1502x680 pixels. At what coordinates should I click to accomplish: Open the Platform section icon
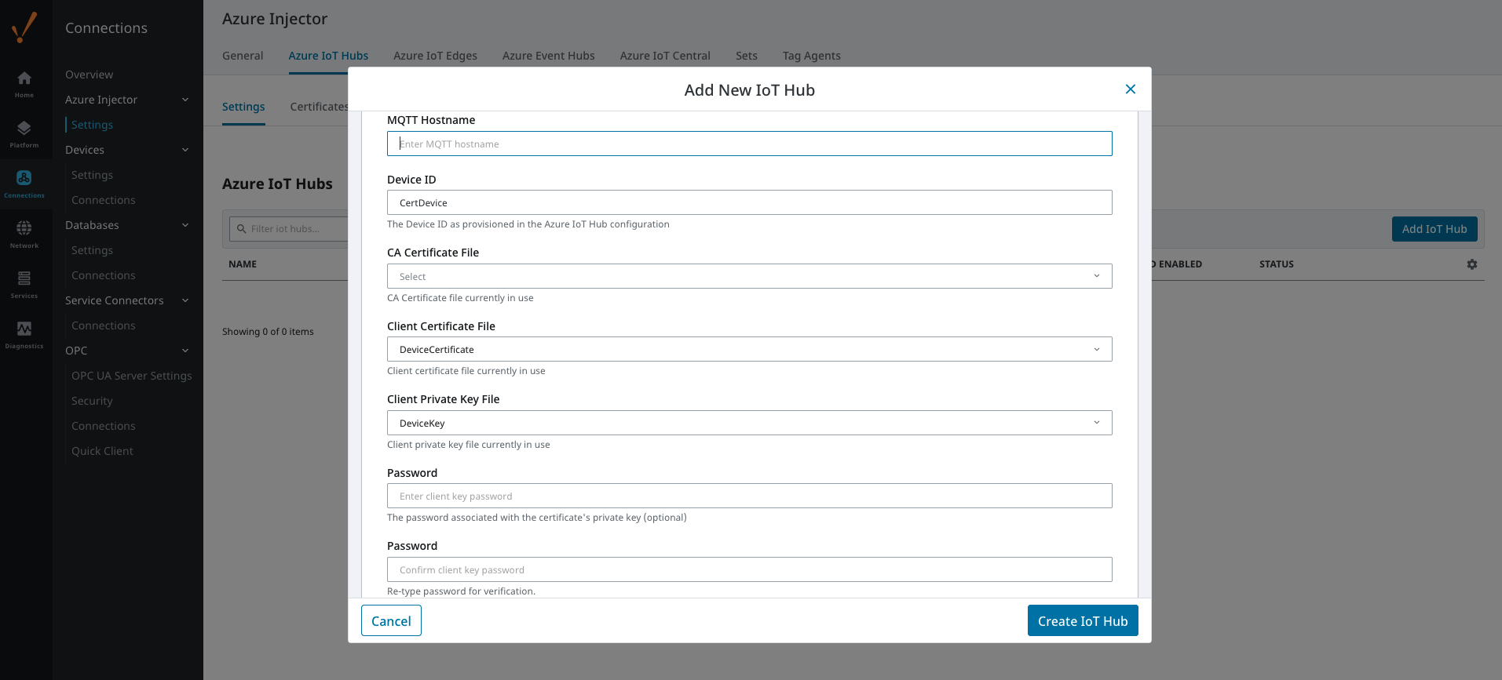pos(24,129)
